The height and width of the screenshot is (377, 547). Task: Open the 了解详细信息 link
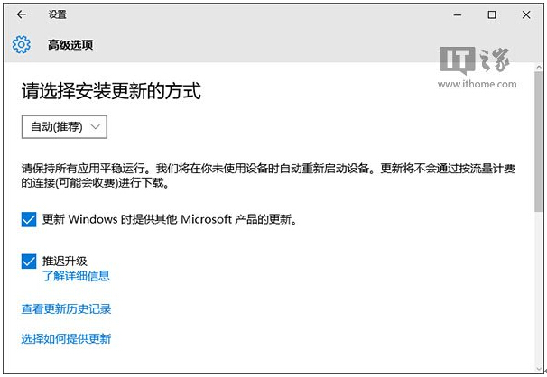(76, 276)
